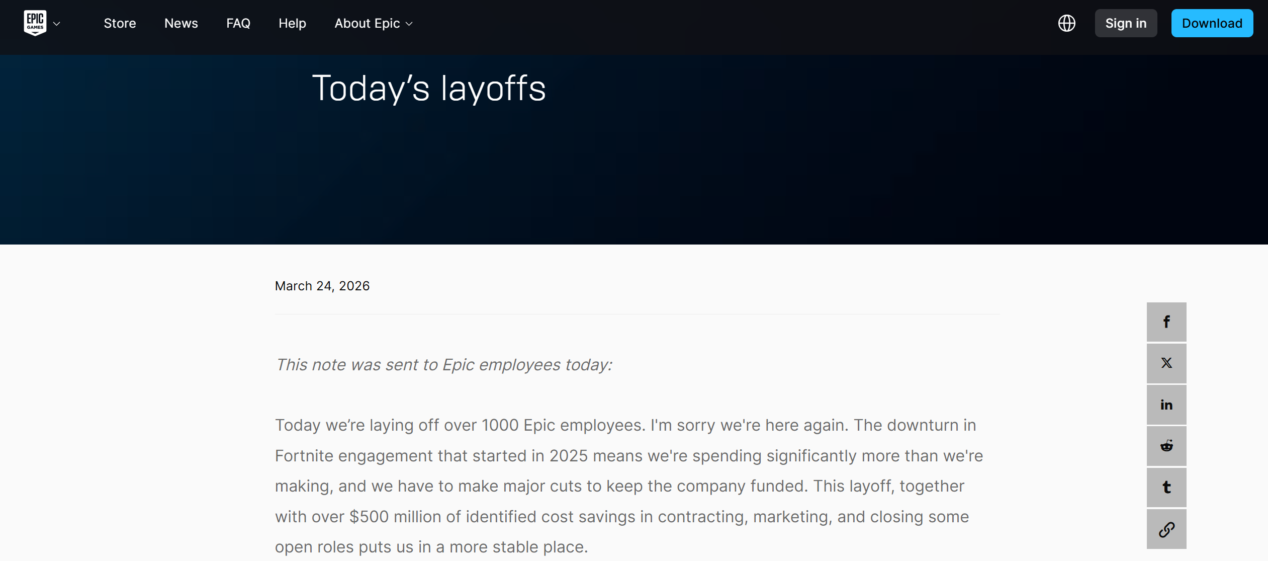Screen dimensions: 1268x561
Task: Go to the News section
Action: click(x=181, y=24)
